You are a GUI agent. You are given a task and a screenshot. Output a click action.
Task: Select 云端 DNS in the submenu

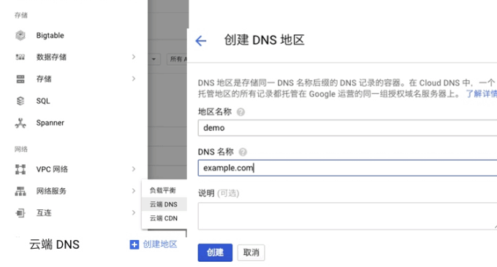(164, 204)
